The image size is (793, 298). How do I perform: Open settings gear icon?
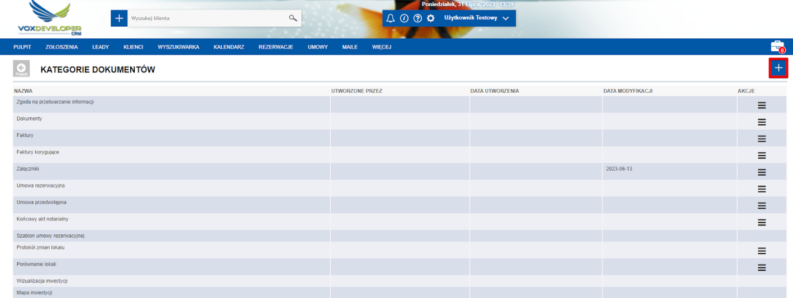coord(431,18)
